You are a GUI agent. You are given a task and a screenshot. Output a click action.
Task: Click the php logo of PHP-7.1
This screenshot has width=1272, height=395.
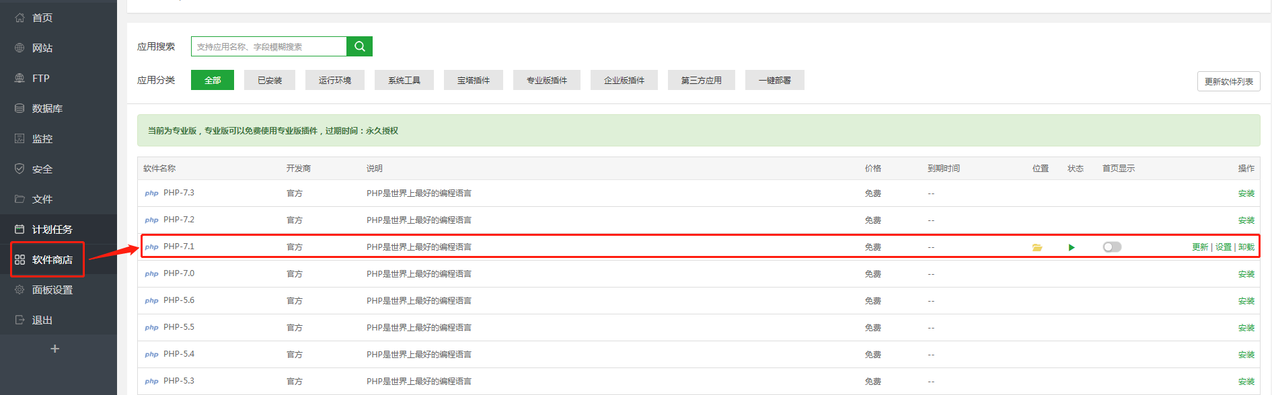click(152, 247)
